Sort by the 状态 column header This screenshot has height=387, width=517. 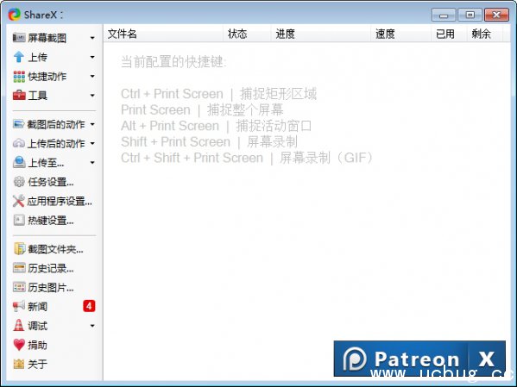(247, 34)
